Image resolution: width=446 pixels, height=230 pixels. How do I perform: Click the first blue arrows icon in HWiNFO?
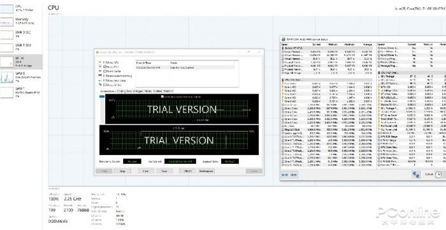[x=285, y=175]
